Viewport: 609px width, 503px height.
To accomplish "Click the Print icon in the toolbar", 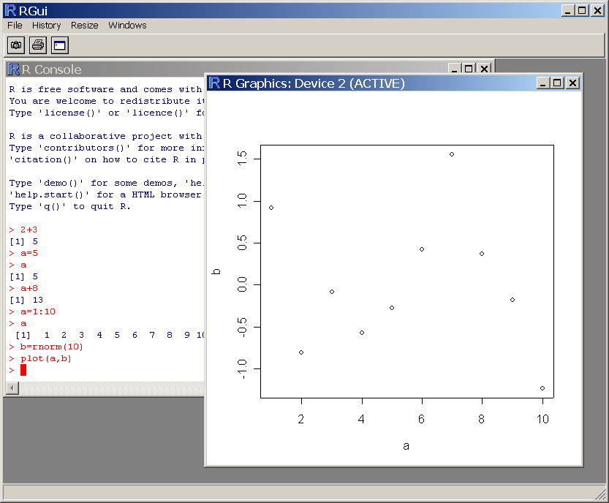I will tap(37, 45).
